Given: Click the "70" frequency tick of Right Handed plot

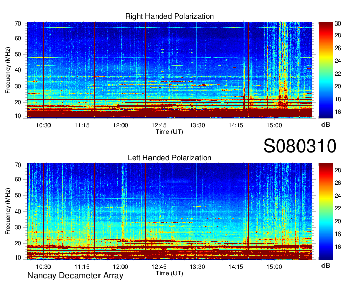Looking at the screenshot, I should coord(18,24).
